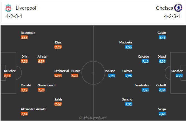This screenshot has height=121, width=186.
Task: Select Kelleher's 8,11 rating badge
Action: 7,75
